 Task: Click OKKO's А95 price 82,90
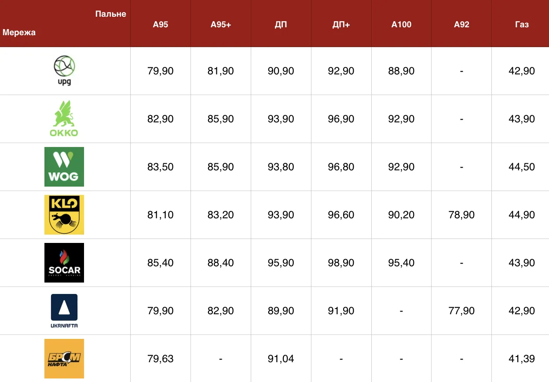161,119
